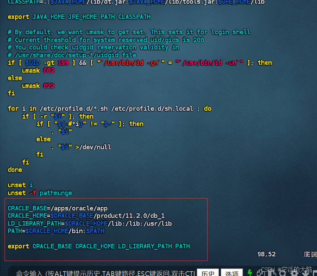
Task: Click the PATH=$ORACLE_HOME/bin:$PATH line
Action: pos(55,231)
